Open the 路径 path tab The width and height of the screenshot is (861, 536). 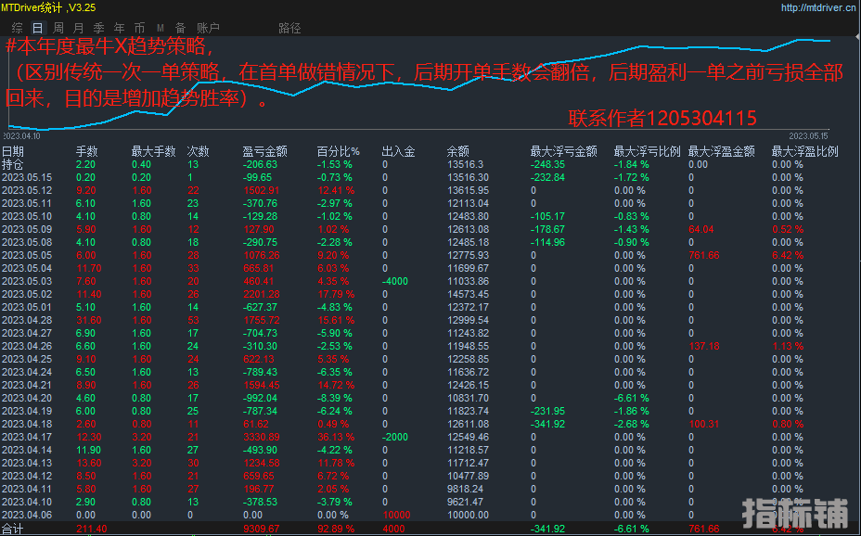point(289,28)
